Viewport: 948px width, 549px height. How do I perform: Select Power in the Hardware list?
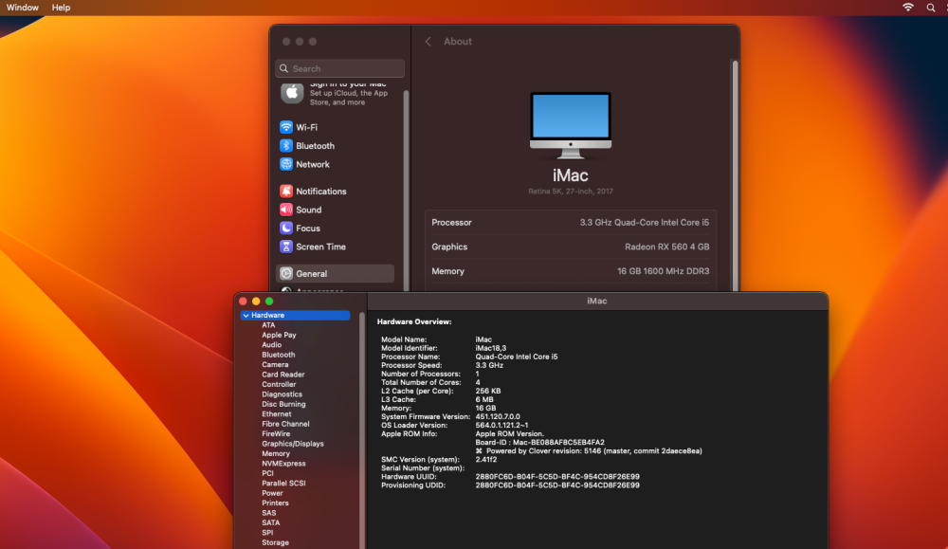(x=272, y=493)
